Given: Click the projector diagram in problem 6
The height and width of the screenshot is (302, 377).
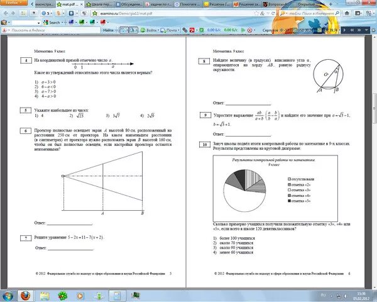Looking at the screenshot, I should (103, 183).
